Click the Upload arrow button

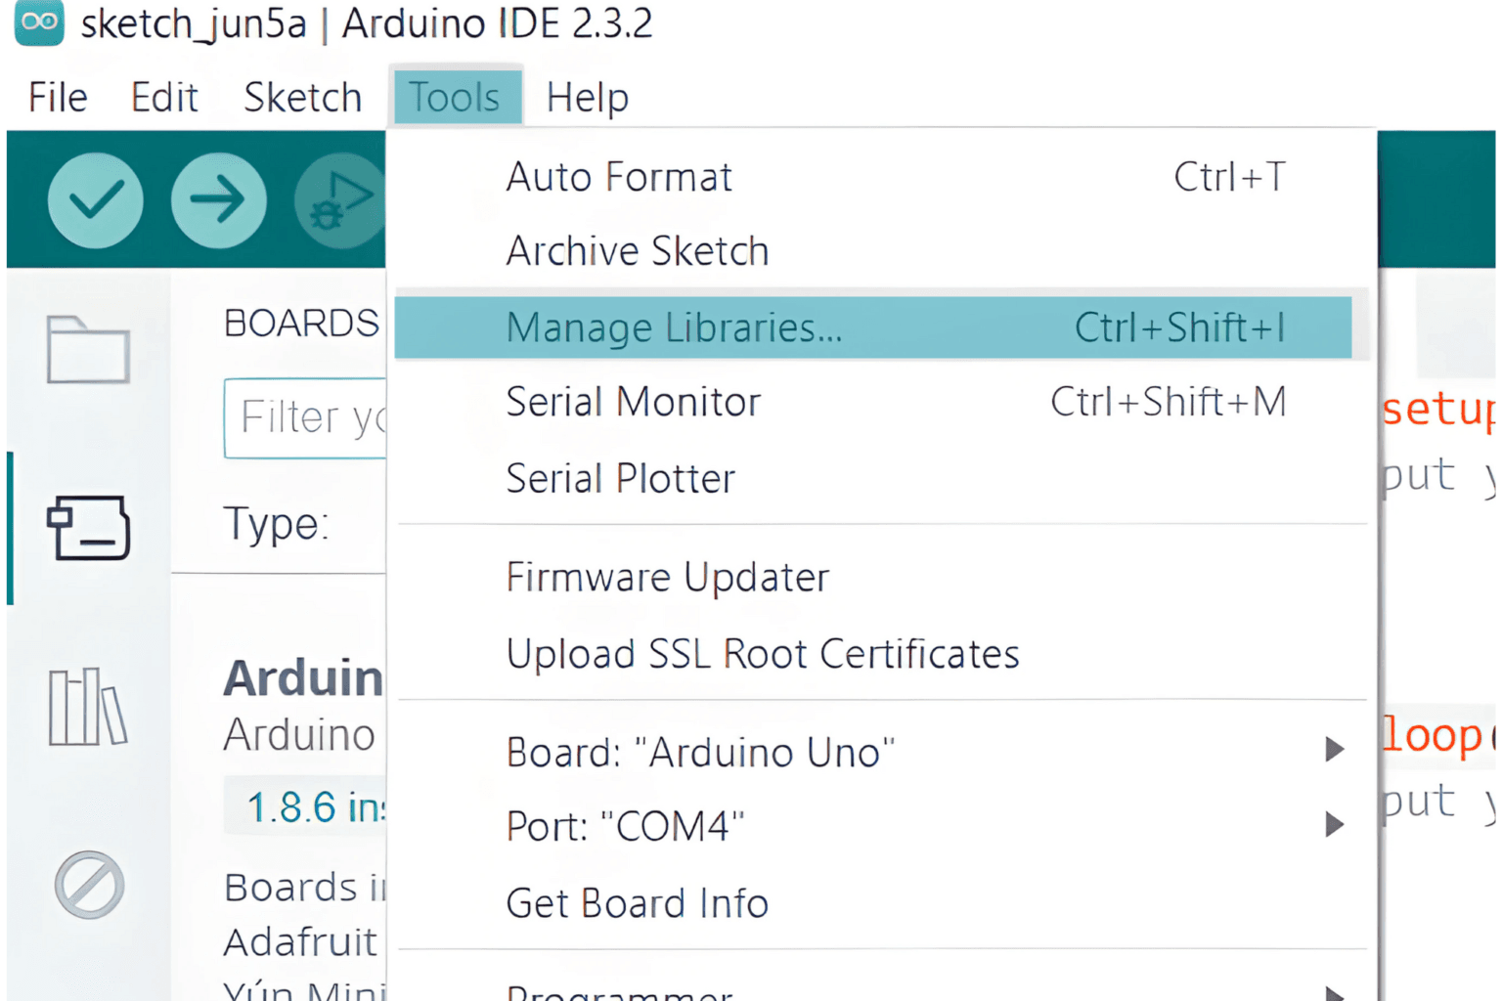click(x=218, y=200)
